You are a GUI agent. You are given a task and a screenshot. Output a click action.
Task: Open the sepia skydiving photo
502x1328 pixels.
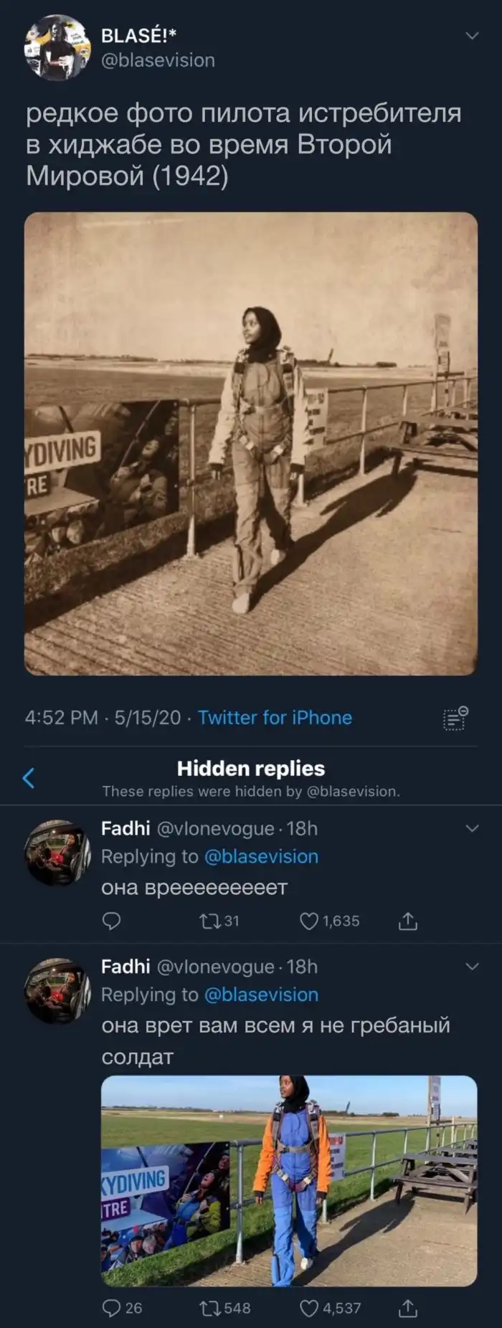(x=251, y=443)
